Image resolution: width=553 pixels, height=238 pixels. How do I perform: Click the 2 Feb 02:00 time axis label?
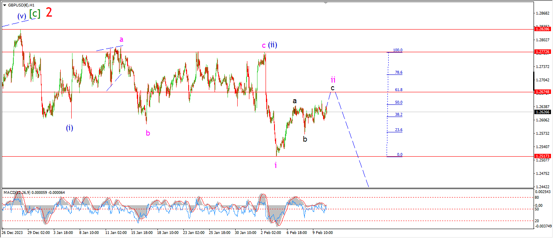tap(271, 233)
